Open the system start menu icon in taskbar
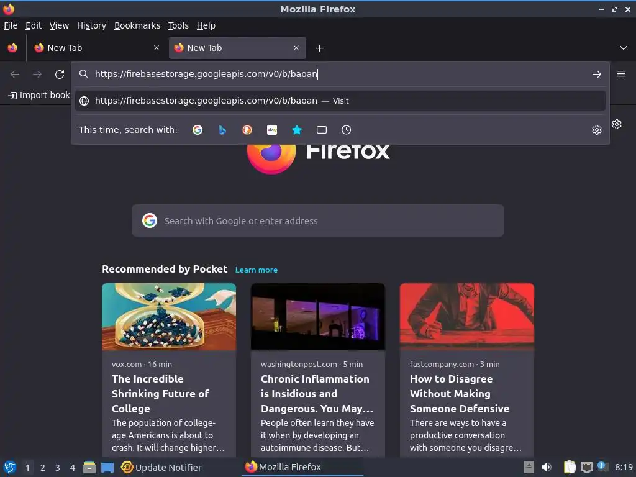This screenshot has height=477, width=636. click(10, 467)
